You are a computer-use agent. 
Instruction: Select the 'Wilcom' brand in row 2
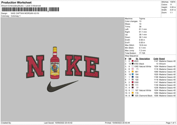coord(162,64)
